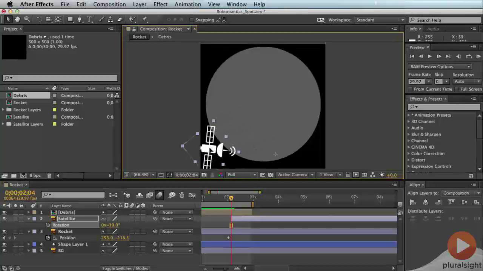Click the blue label swatch of Shape Layer 1

34,244
